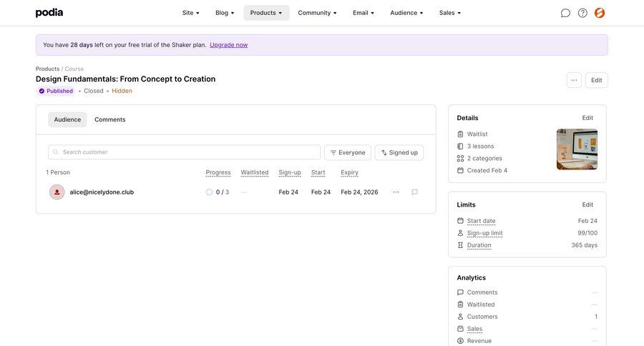The width and height of the screenshot is (644, 346).
Task: Click alice's red user avatar
Action: (57, 192)
